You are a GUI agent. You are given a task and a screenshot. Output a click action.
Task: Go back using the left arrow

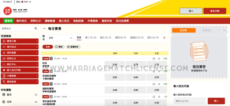[45, 29]
